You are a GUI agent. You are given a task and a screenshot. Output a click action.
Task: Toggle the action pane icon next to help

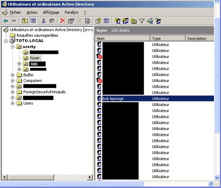point(107,21)
